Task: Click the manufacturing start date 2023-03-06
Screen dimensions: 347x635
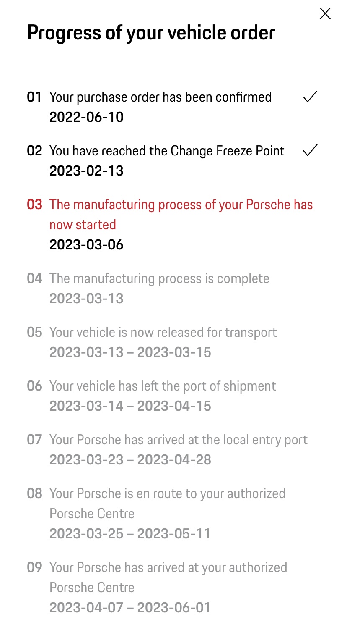Action: pyautogui.click(x=86, y=245)
